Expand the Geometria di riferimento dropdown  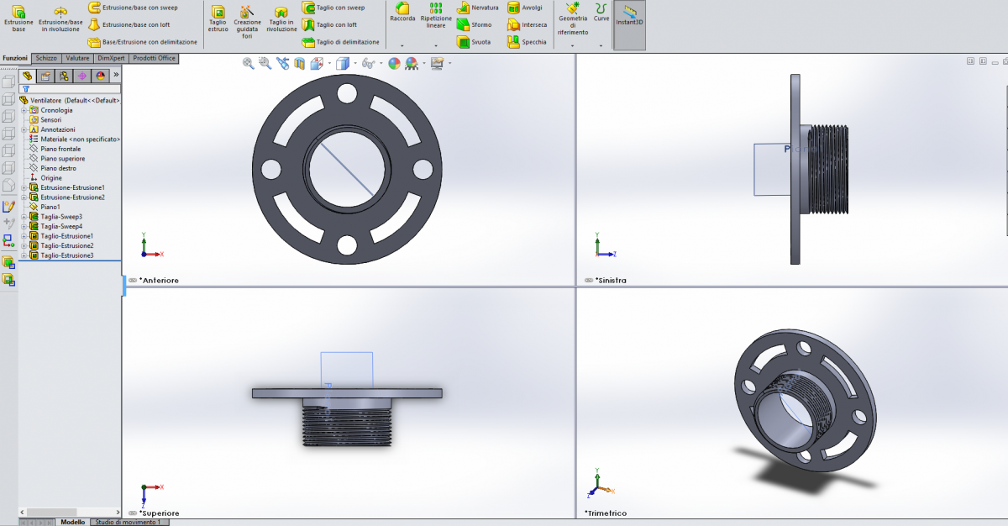[x=573, y=45]
